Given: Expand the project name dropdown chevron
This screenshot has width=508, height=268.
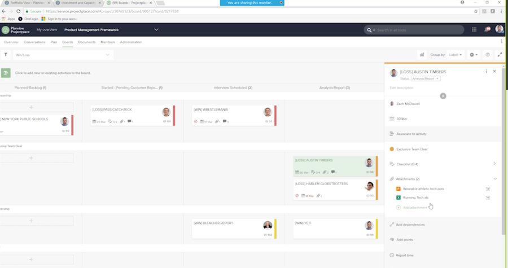Looking at the screenshot, I should [156, 29].
